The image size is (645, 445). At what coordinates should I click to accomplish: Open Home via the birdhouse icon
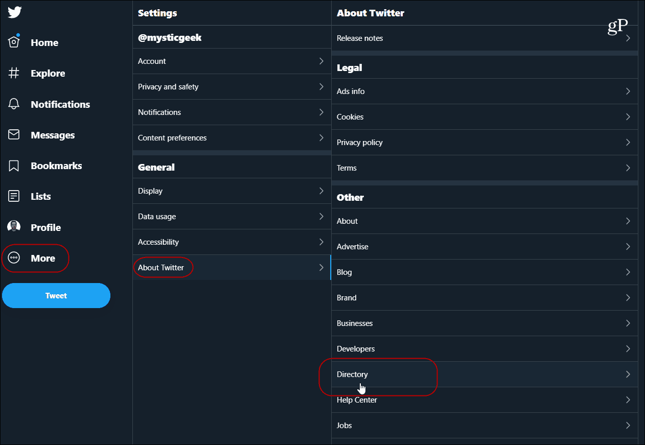pyautogui.click(x=14, y=42)
